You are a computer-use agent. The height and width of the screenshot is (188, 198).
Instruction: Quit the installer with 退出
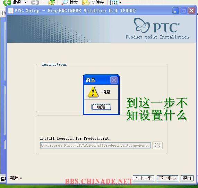click(187, 178)
